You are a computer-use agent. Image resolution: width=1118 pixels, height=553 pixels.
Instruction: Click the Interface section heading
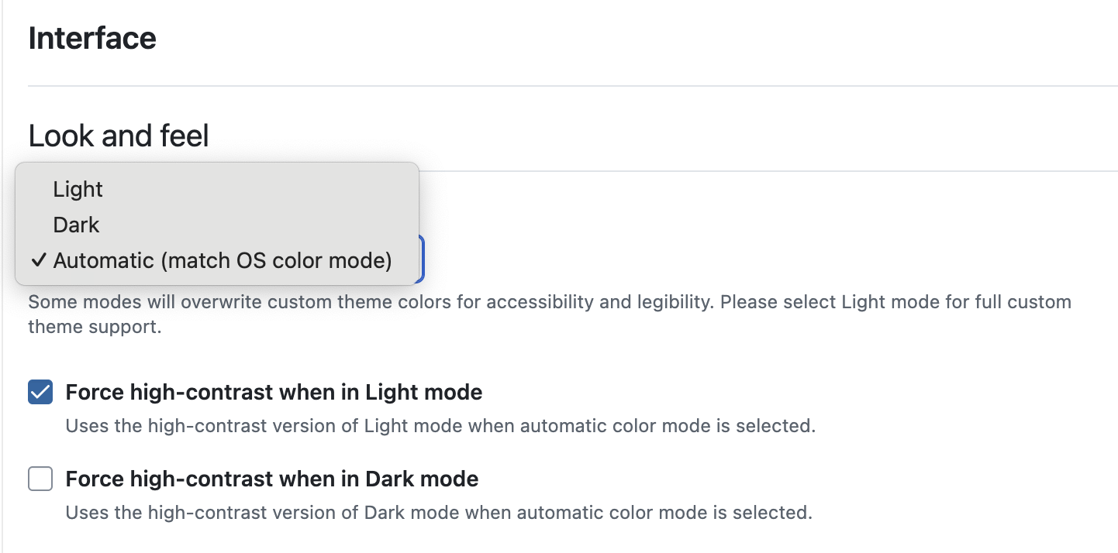tap(91, 37)
